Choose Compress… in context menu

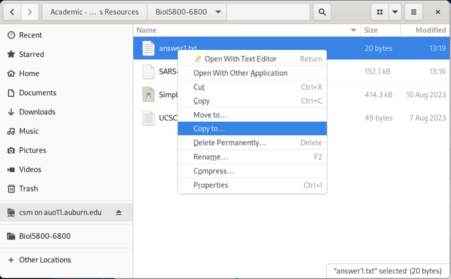click(x=252, y=171)
